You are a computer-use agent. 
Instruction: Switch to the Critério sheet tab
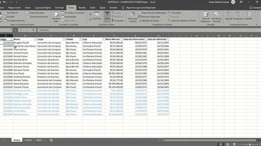(x=28, y=140)
